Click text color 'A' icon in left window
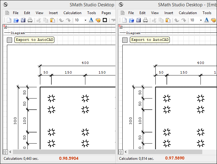 (91, 20)
